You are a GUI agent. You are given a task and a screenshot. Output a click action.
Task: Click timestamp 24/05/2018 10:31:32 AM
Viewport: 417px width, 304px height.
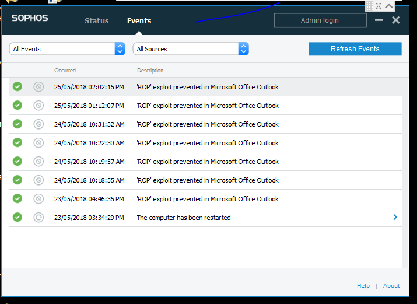click(89, 124)
